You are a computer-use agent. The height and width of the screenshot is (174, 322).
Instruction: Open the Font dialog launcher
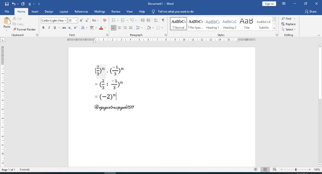(x=107, y=35)
